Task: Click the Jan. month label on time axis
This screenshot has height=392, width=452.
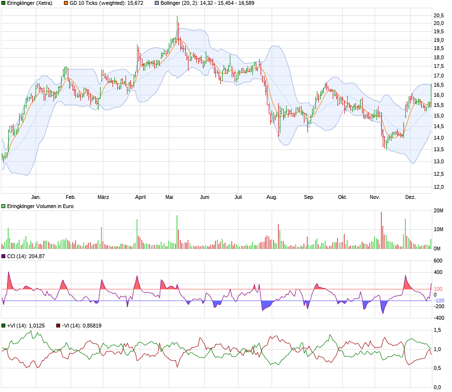Action: (36, 197)
